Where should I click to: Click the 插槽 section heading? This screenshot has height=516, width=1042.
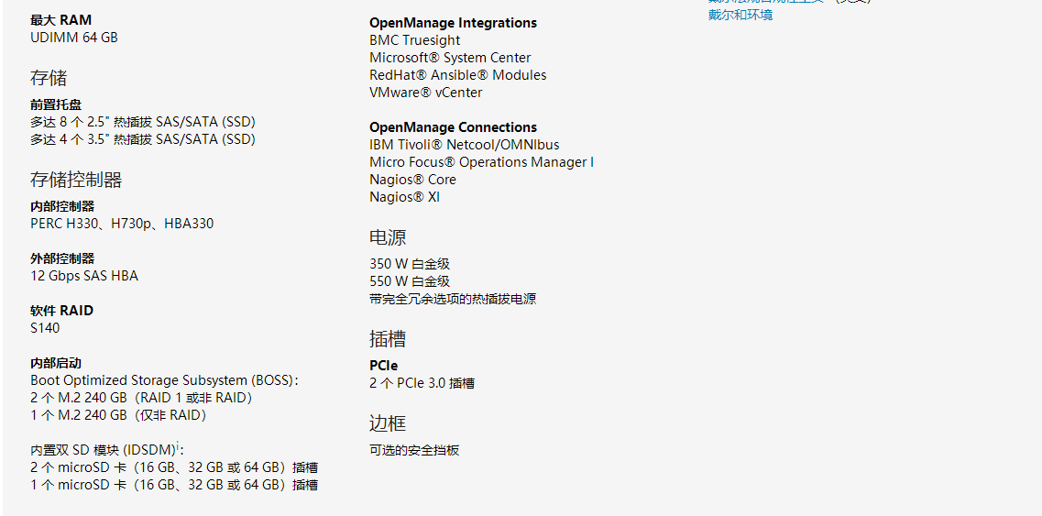388,339
